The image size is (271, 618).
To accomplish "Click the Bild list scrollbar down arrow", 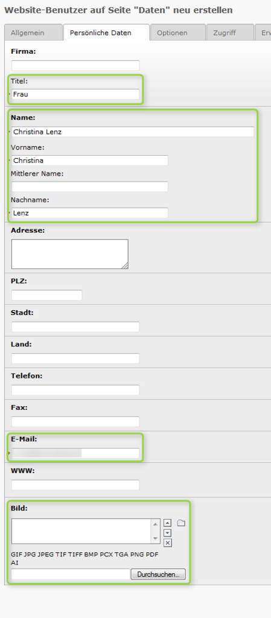I will click(156, 539).
